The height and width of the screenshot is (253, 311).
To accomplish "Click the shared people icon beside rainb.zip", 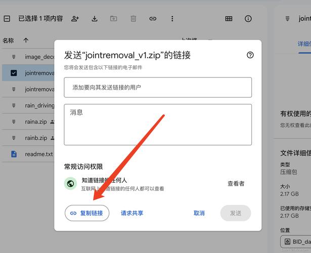I will click(x=52, y=138).
